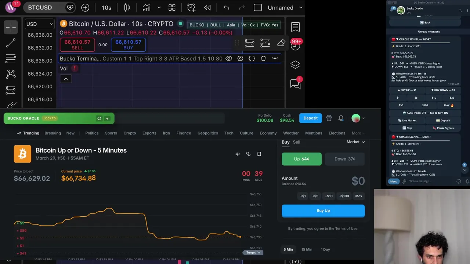This screenshot has height=264, width=470.
Task: Open Bucko Terminal source code braces icon
Action: coord(252,58)
